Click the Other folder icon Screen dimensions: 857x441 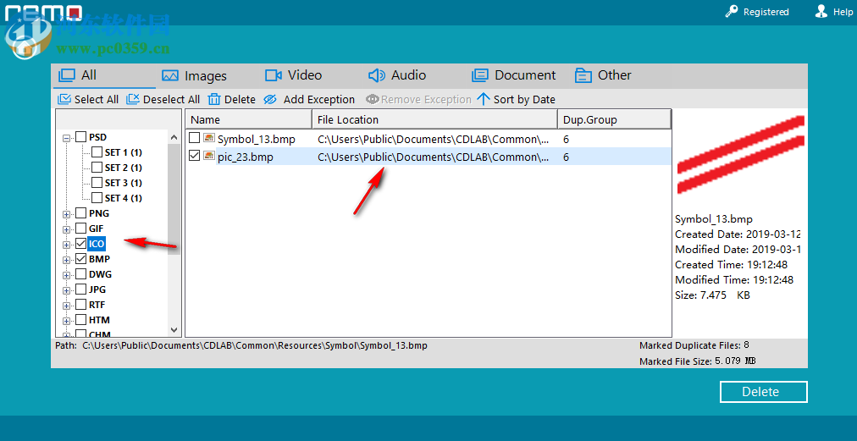point(583,74)
